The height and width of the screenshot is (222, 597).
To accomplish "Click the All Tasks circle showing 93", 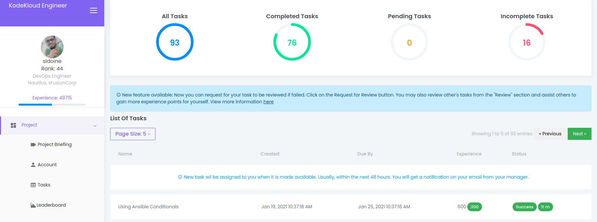I will 175,42.
